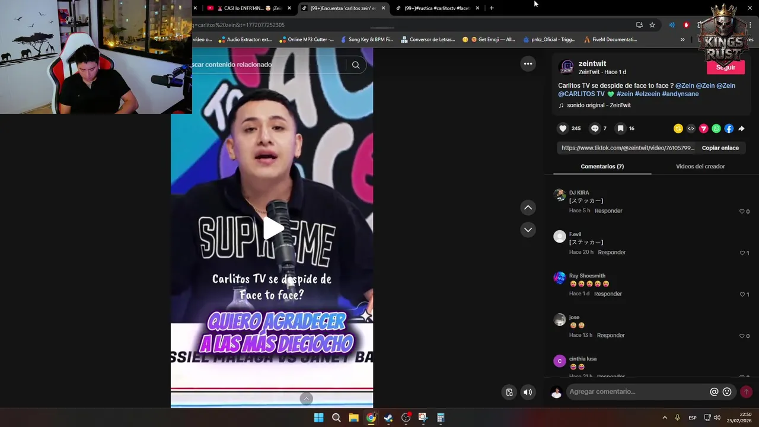Open emoji picker in comment box
The width and height of the screenshot is (759, 427).
click(x=727, y=392)
